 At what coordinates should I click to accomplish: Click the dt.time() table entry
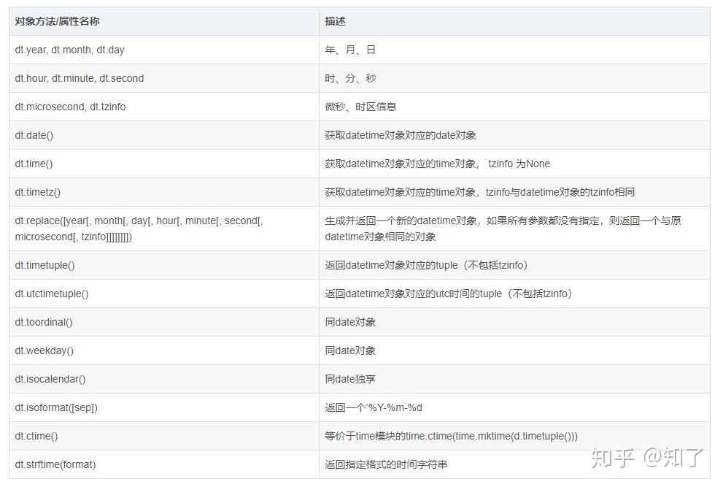point(34,164)
